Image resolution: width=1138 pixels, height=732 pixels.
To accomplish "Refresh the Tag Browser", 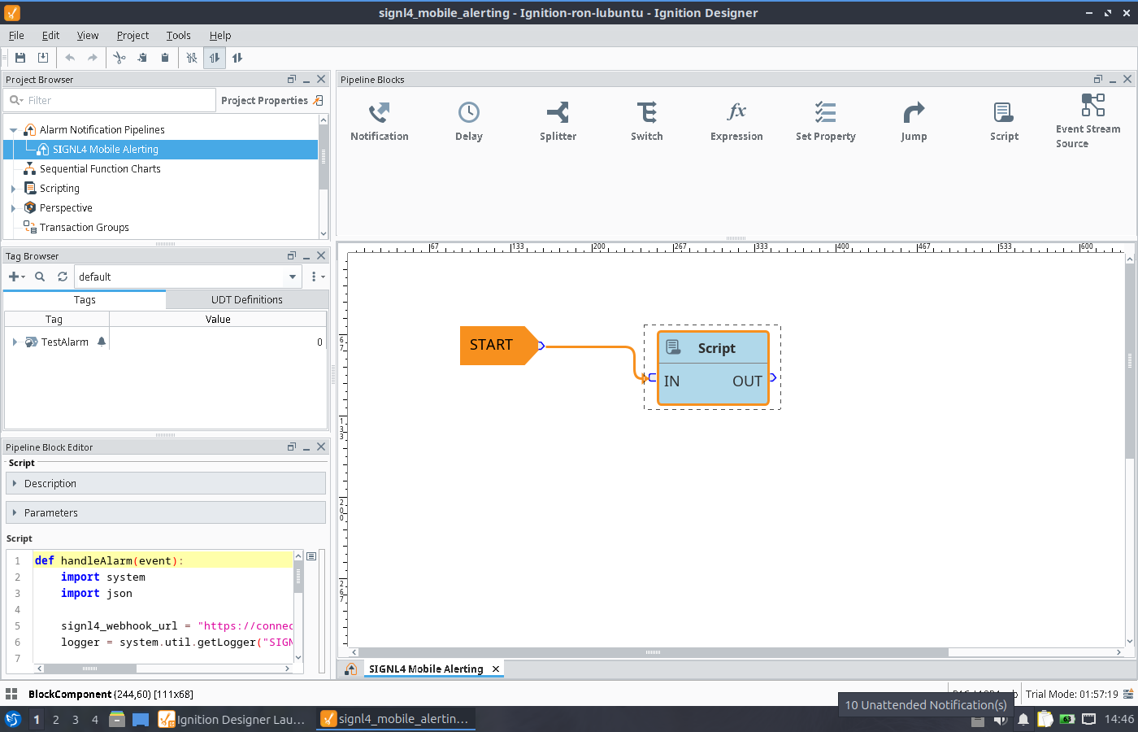I will (x=63, y=277).
